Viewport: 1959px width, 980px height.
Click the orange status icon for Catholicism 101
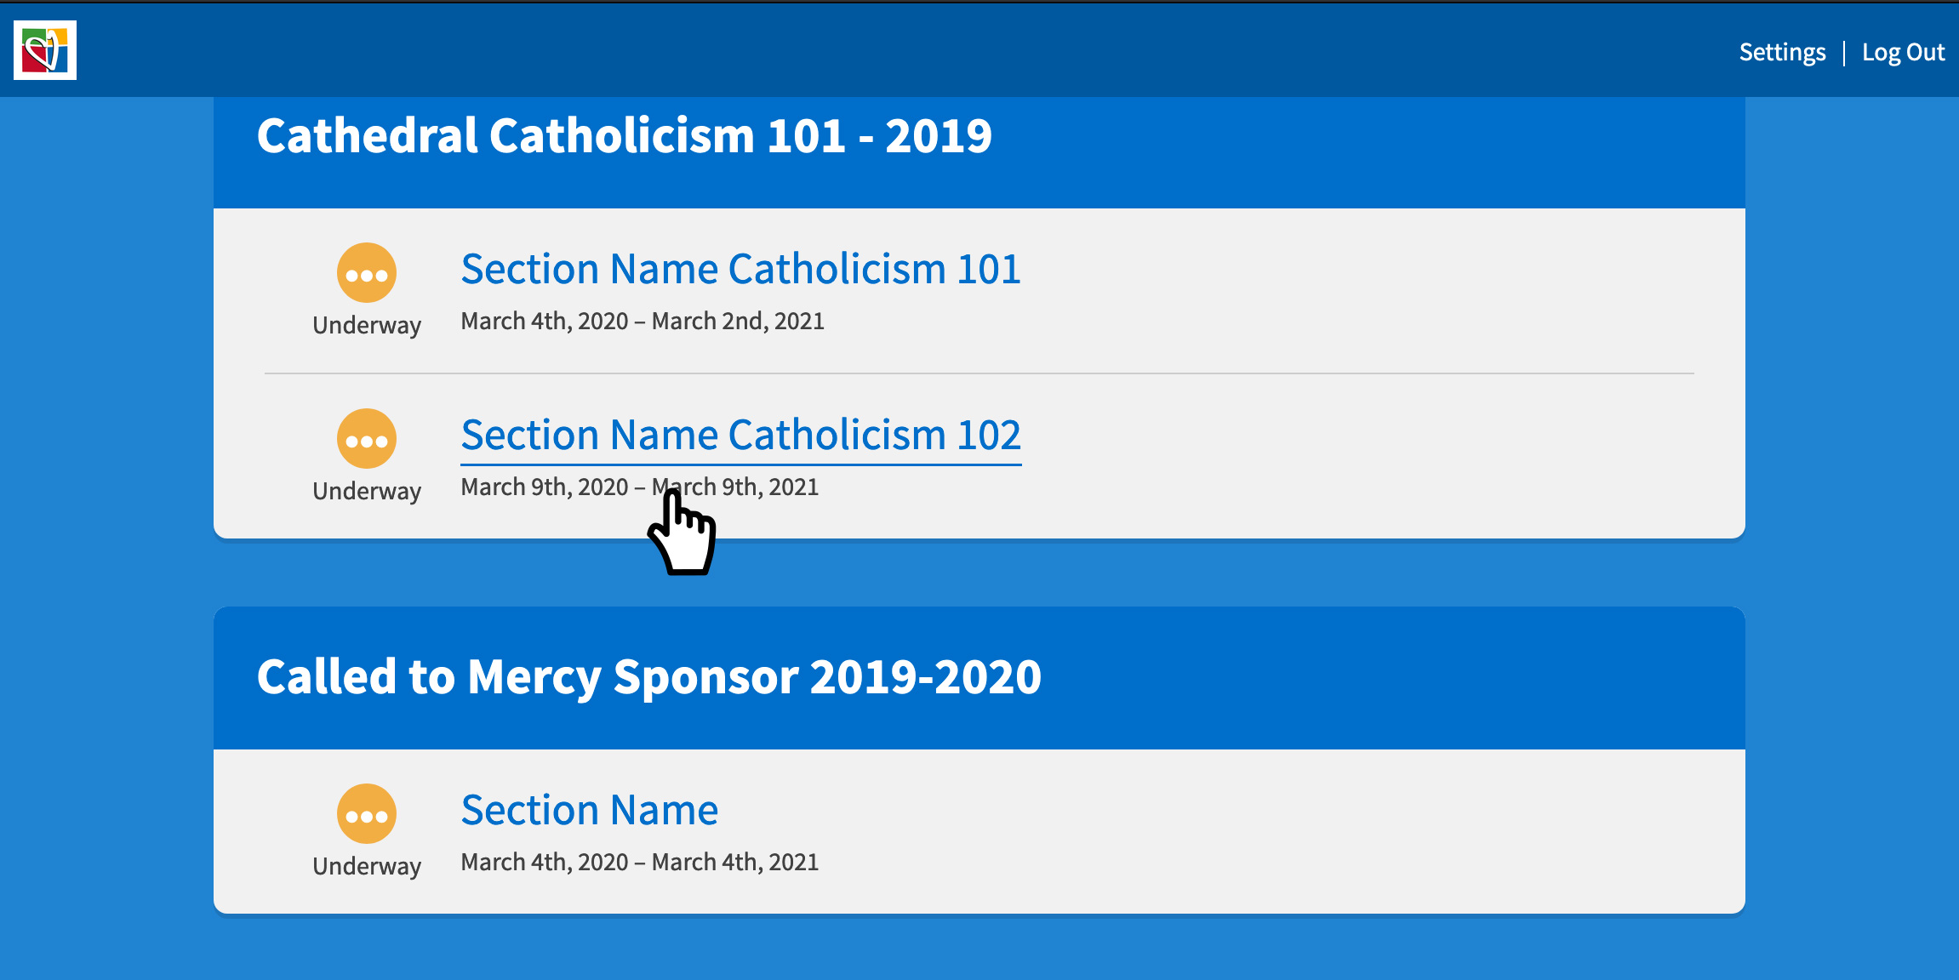[367, 273]
